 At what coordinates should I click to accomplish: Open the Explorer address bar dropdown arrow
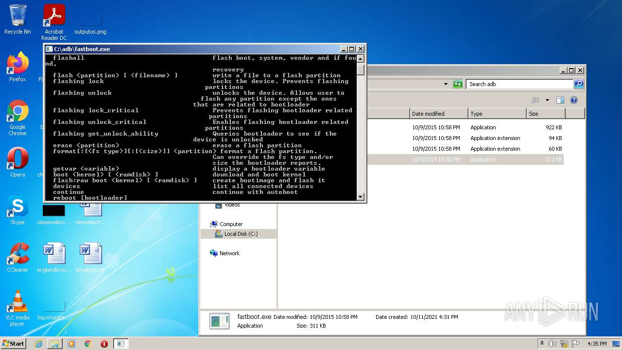[446, 84]
